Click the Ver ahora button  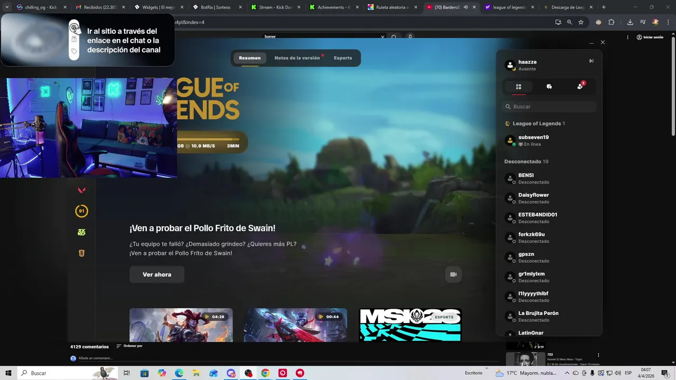pyautogui.click(x=157, y=274)
